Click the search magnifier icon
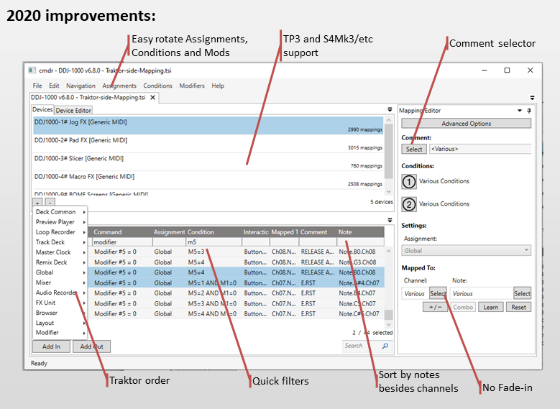The width and height of the screenshot is (560, 409). [x=385, y=346]
